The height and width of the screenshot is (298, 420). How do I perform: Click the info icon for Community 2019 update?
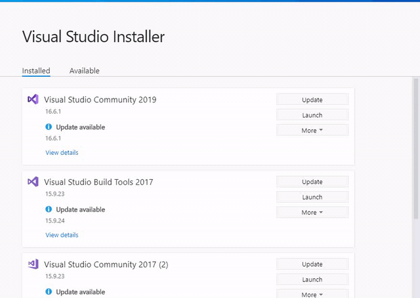49,127
